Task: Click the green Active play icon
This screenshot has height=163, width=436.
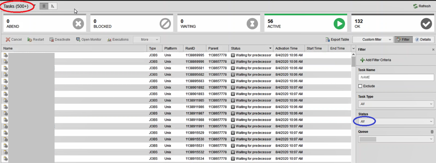Action: click(339, 24)
